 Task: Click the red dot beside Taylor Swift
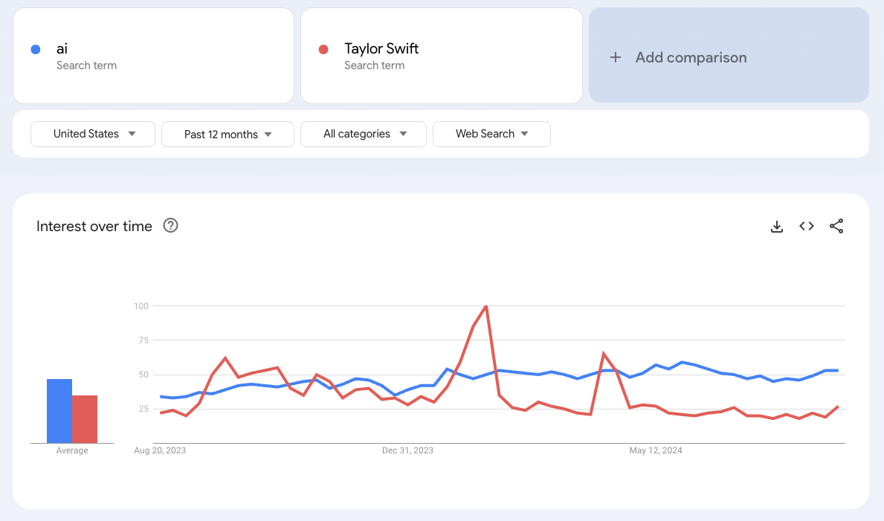323,50
